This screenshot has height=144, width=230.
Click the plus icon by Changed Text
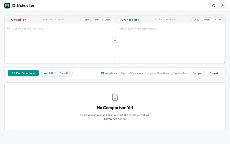[x=119, y=20]
